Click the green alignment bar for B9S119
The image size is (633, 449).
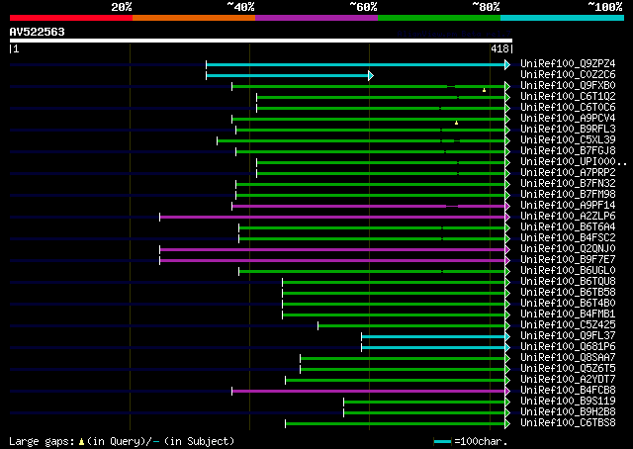[424, 403]
